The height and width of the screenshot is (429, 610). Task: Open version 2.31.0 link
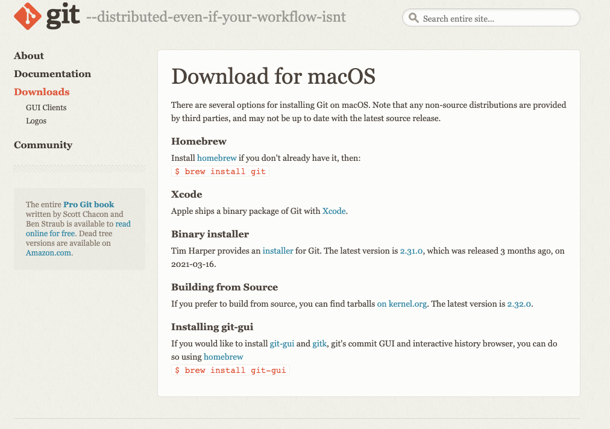pos(411,251)
